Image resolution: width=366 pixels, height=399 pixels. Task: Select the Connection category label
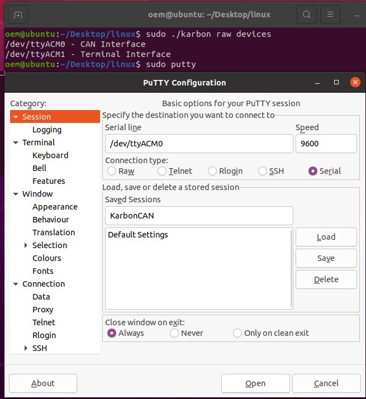44,284
